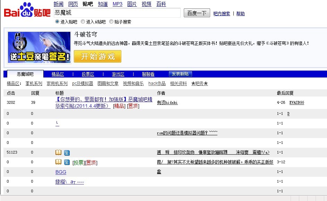Click the blue 全 icon in 51123 row
This screenshot has width=327, height=201.
click(x=67, y=153)
